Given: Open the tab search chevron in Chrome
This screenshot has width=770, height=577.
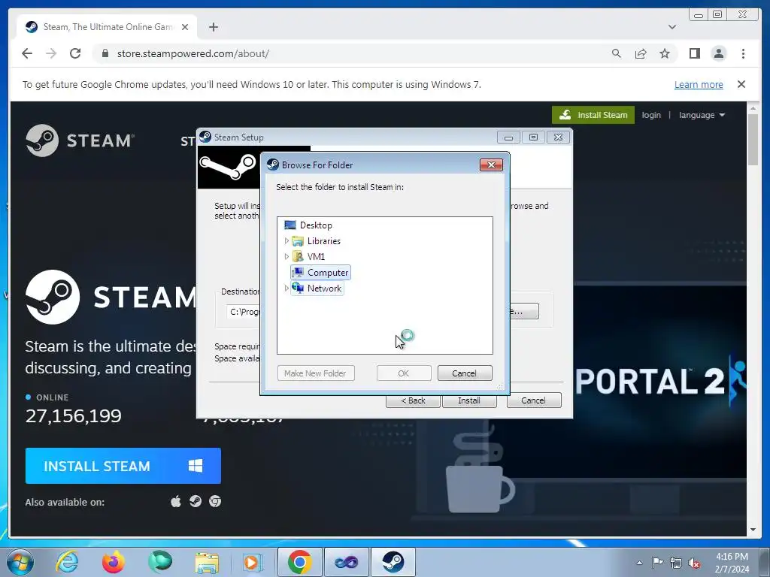Looking at the screenshot, I should pos(672,27).
